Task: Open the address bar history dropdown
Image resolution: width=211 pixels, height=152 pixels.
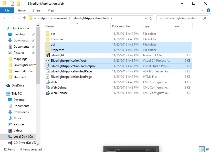Action: pyautogui.click(x=146, y=18)
